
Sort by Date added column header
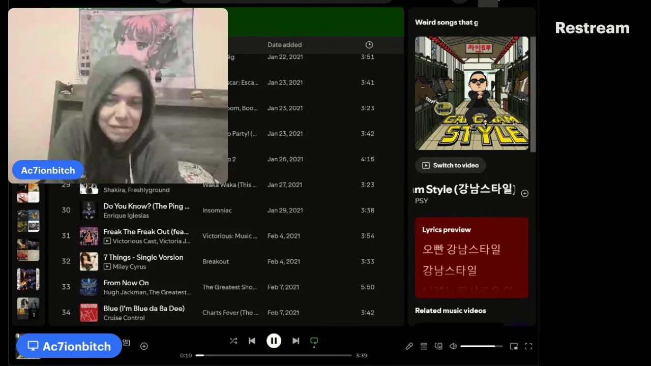pyautogui.click(x=285, y=45)
